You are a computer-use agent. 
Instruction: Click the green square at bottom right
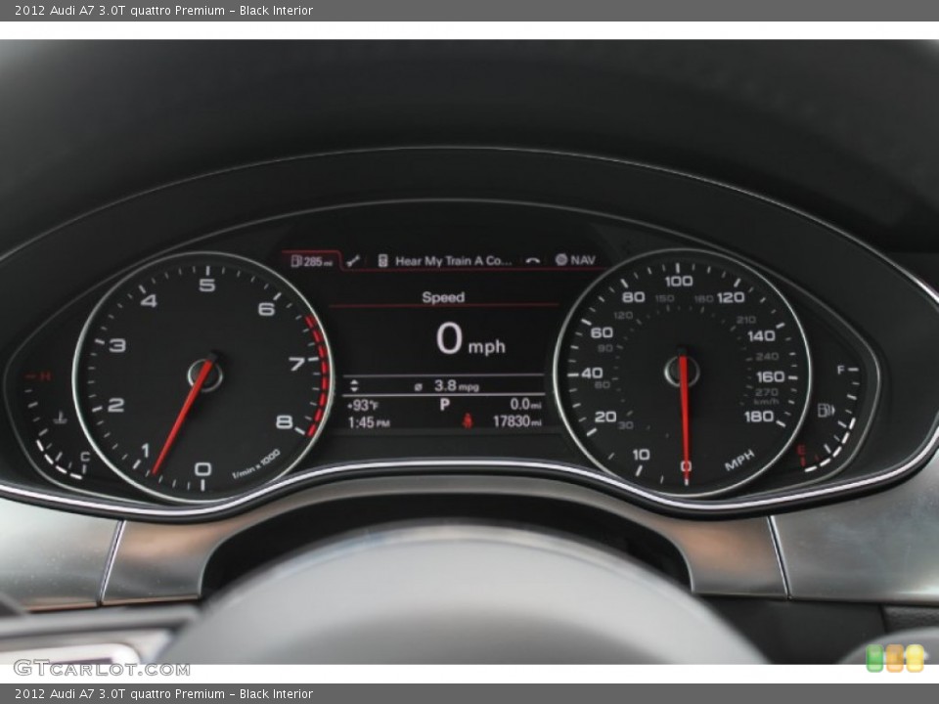coord(874,658)
